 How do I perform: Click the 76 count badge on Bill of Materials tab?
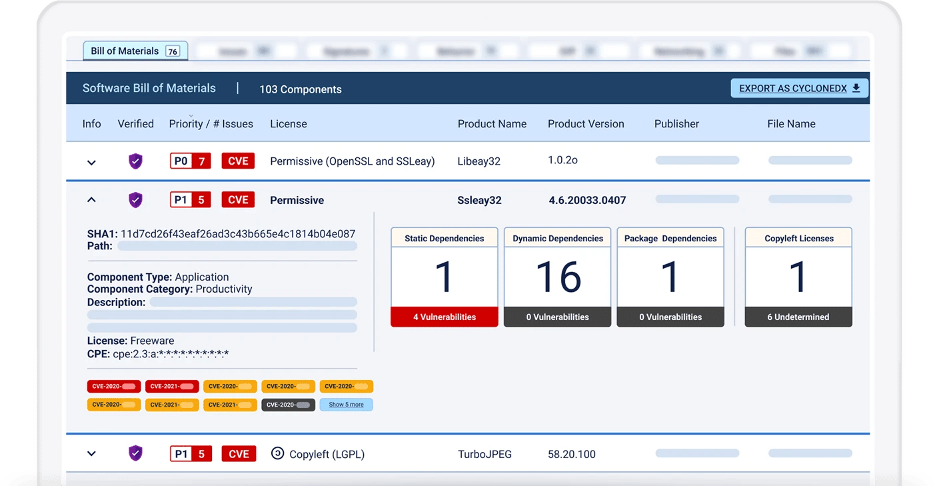coord(173,51)
